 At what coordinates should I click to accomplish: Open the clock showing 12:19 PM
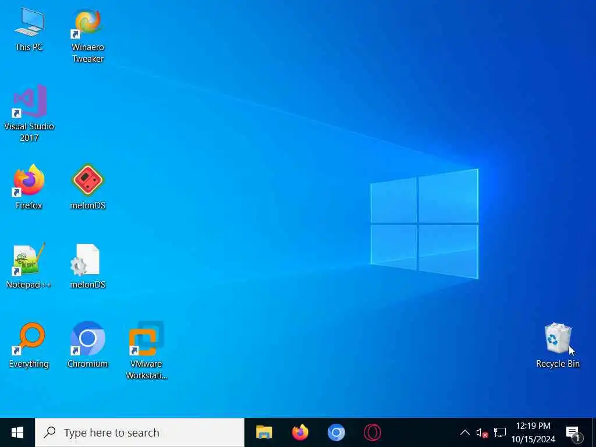pyautogui.click(x=533, y=432)
